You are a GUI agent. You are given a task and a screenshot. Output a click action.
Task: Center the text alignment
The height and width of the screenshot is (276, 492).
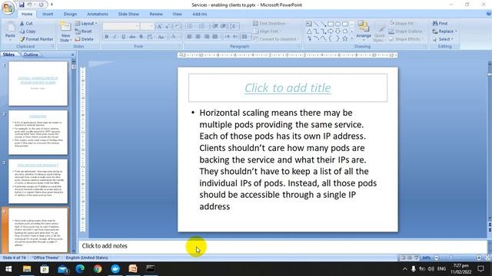point(198,37)
